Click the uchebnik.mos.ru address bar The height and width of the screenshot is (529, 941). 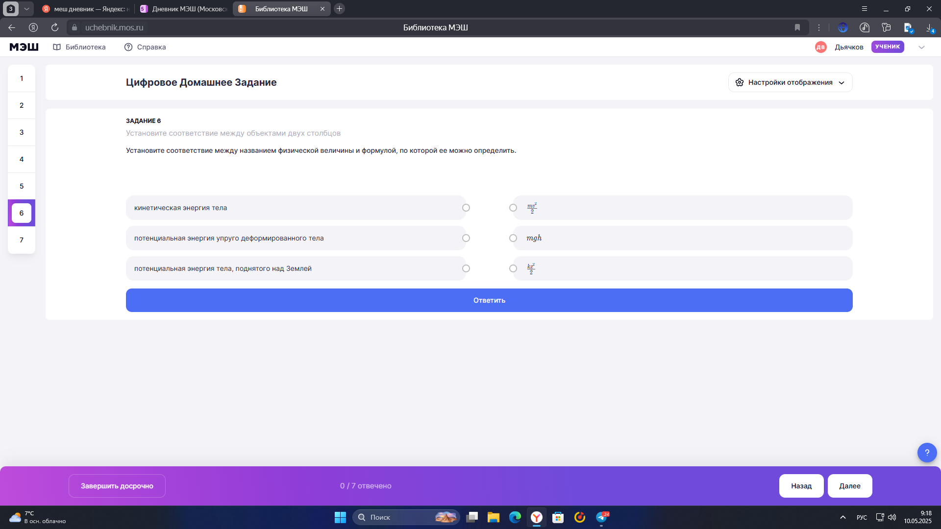(x=114, y=27)
